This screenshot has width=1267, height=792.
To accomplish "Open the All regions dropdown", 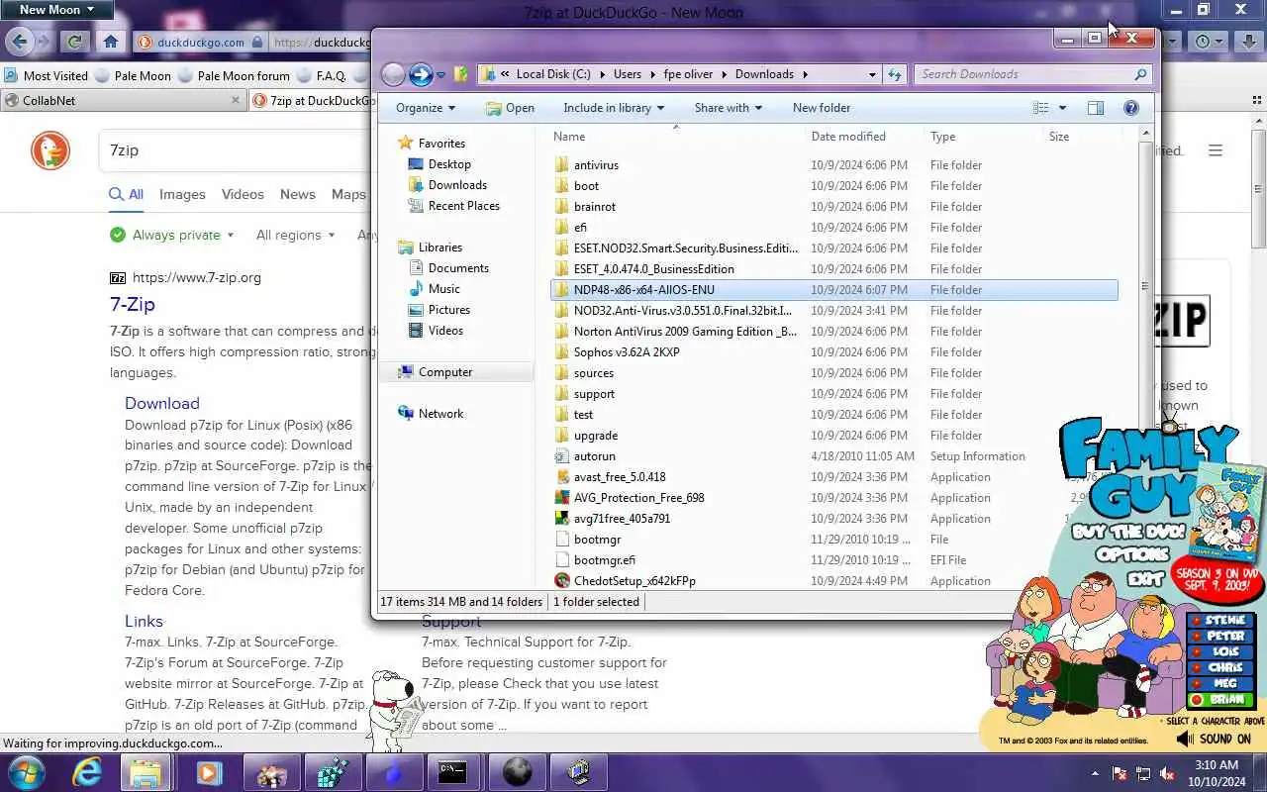I will point(296,236).
